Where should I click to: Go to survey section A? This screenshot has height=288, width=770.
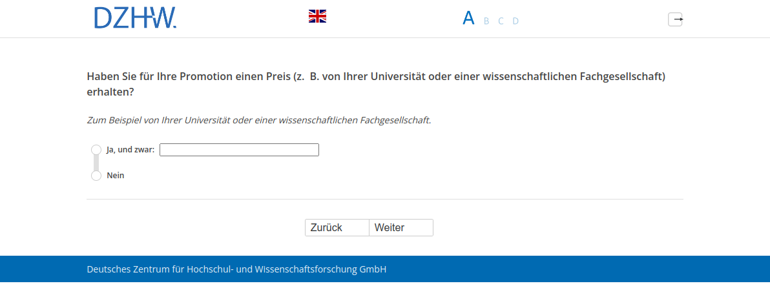(468, 18)
